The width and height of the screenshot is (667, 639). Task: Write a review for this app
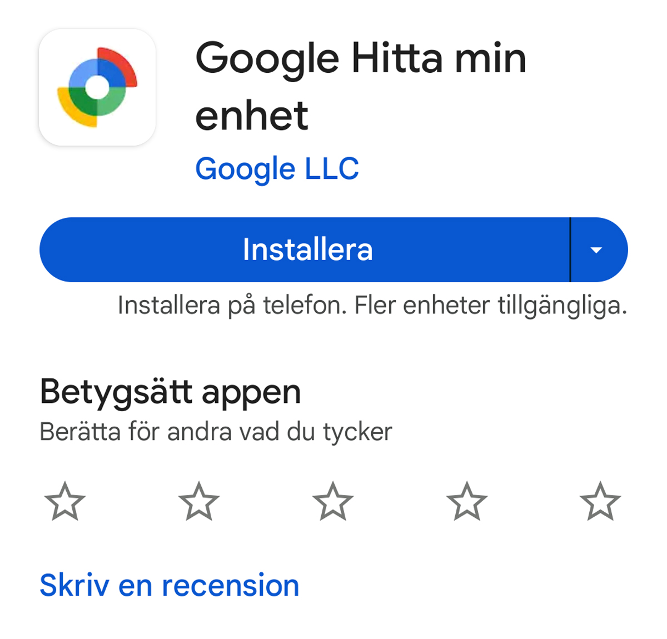170,585
